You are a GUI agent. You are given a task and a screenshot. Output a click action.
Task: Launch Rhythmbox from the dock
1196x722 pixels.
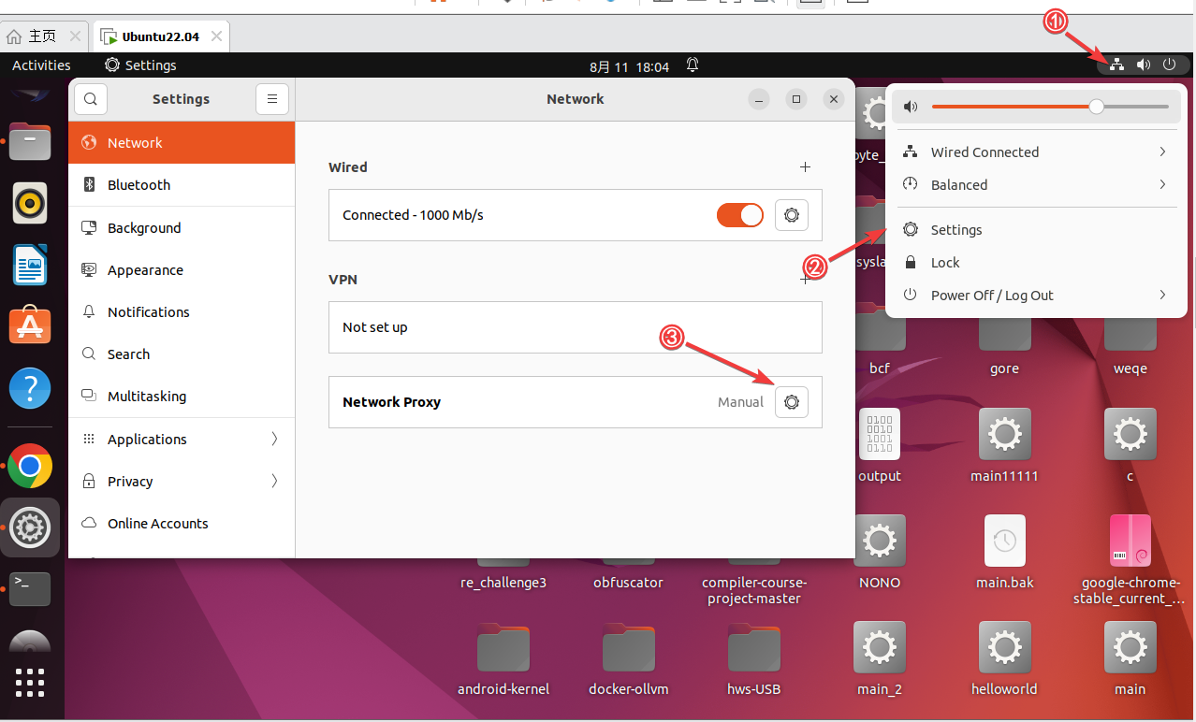point(30,203)
